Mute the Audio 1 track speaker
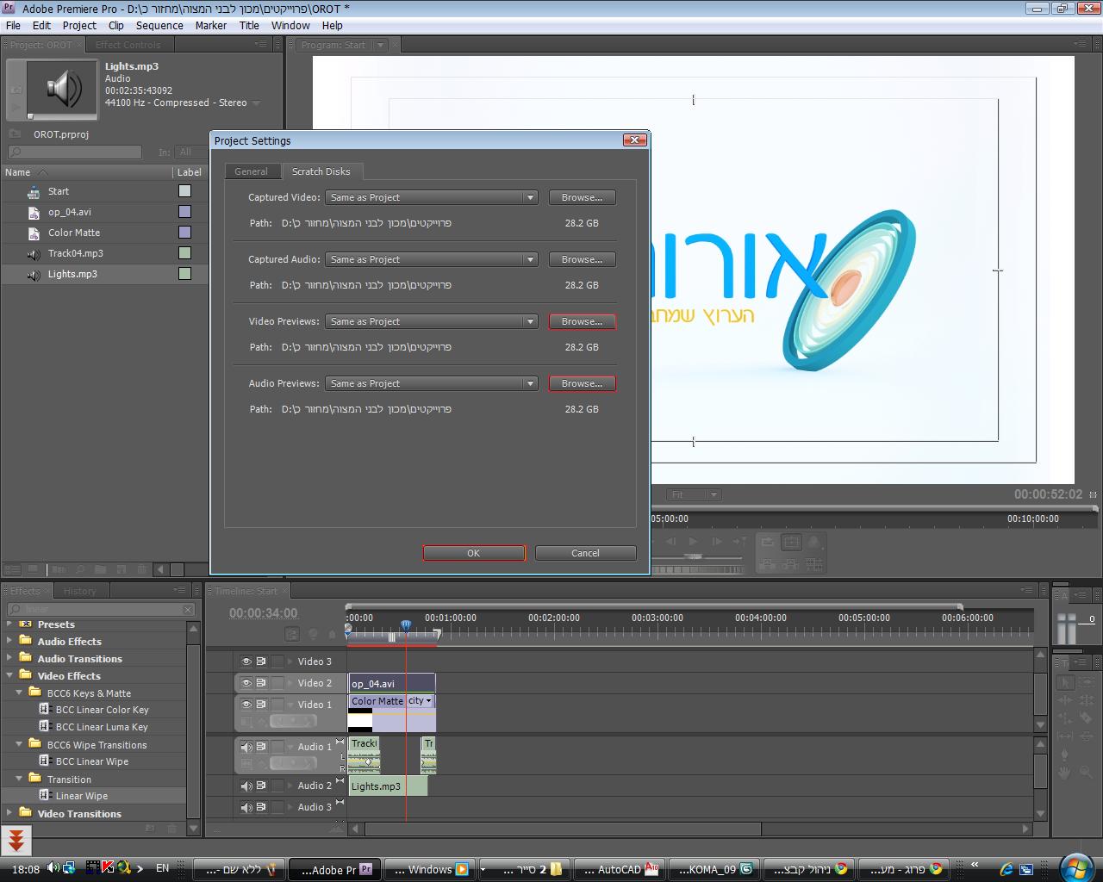 pyautogui.click(x=246, y=747)
